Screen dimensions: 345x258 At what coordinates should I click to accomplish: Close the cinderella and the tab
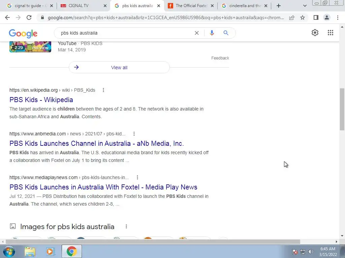[x=266, y=6]
